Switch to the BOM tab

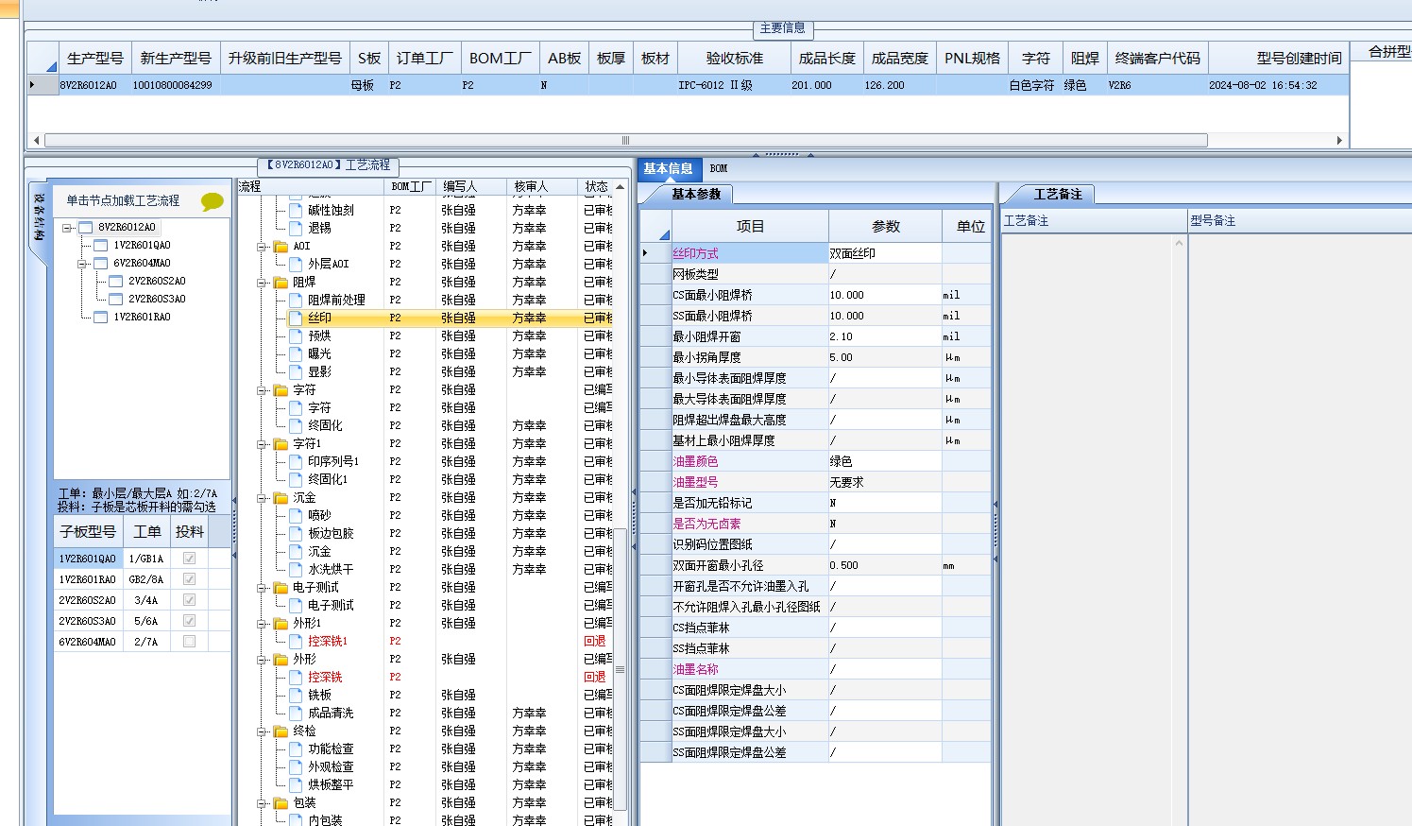coord(719,168)
